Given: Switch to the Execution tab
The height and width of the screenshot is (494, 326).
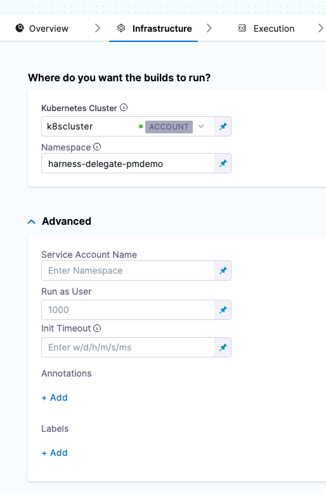Looking at the screenshot, I should pyautogui.click(x=266, y=29).
